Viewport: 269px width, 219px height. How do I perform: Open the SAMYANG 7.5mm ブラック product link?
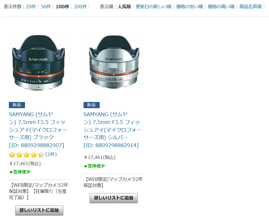(38, 130)
